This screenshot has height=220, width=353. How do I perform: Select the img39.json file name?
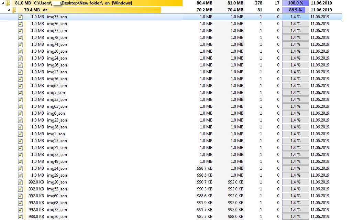[x=57, y=175]
